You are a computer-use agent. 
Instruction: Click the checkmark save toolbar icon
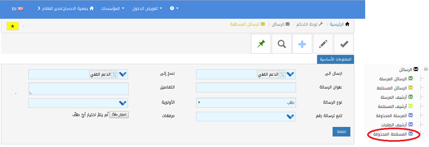(x=344, y=44)
